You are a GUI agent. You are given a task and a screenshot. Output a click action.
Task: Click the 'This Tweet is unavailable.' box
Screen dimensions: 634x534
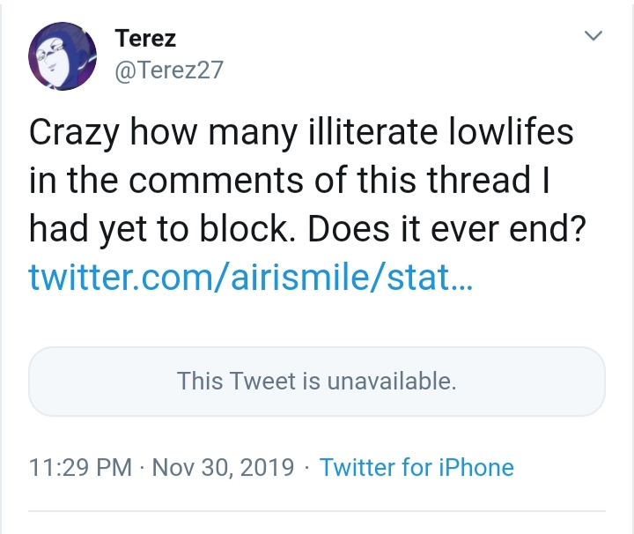(317, 381)
